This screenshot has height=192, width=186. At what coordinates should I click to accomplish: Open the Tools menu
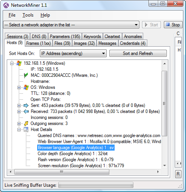tap(28, 15)
